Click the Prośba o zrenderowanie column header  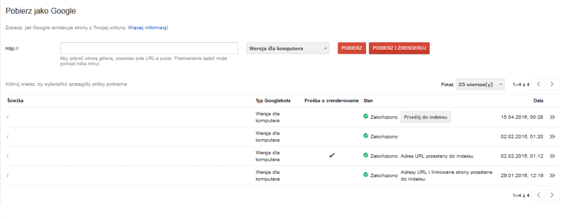click(x=331, y=101)
